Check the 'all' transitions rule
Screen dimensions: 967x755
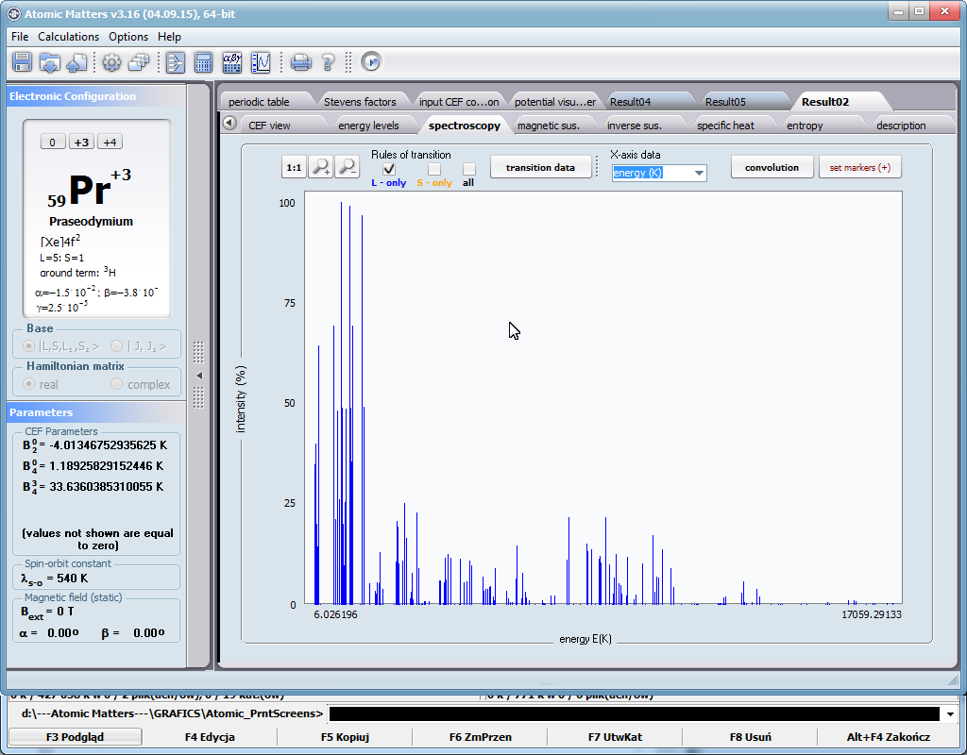tap(468, 168)
